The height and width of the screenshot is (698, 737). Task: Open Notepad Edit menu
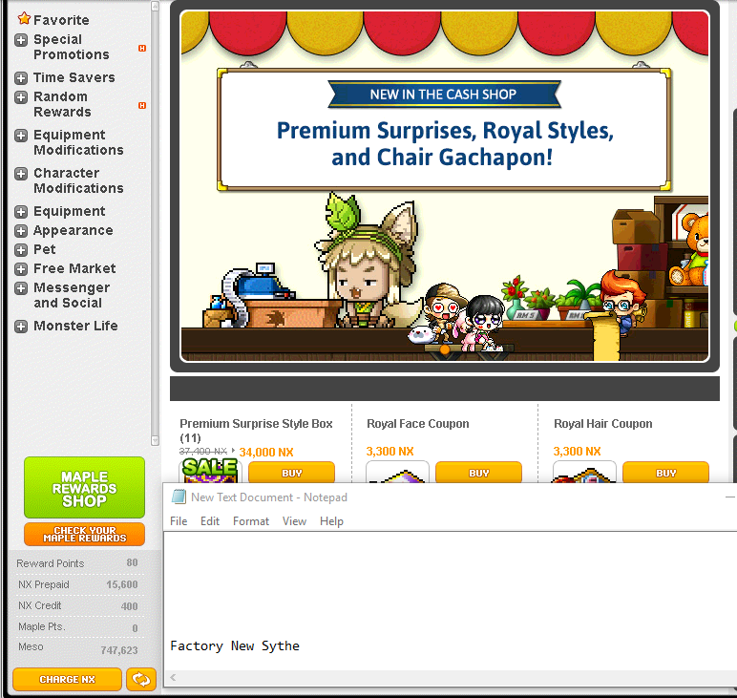(x=210, y=521)
